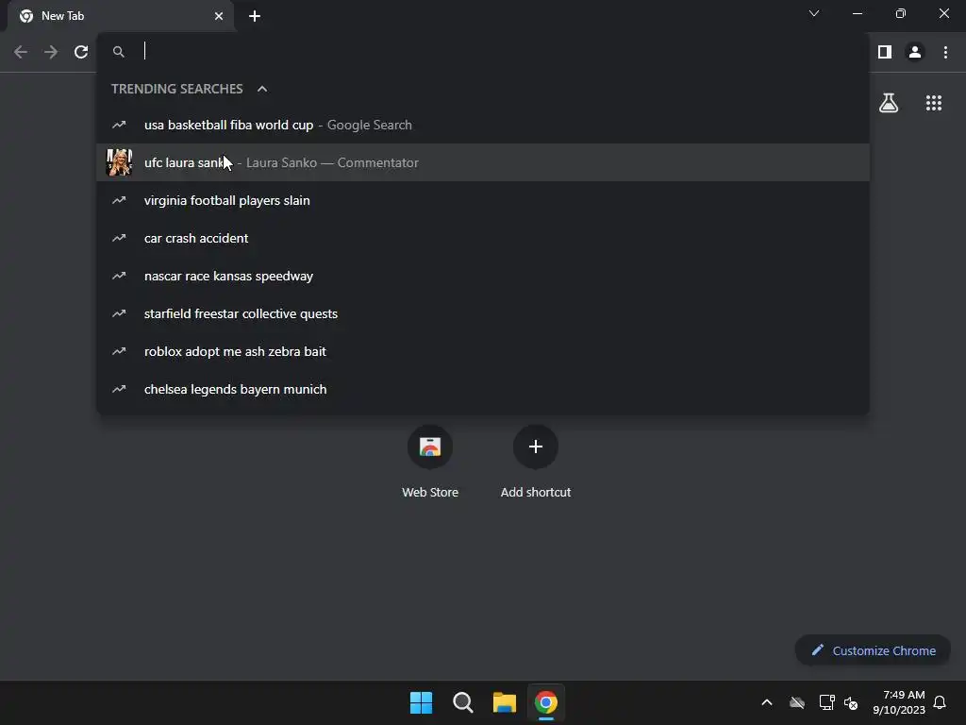Click the Laura Sanko thumbnail image

pyautogui.click(x=120, y=162)
